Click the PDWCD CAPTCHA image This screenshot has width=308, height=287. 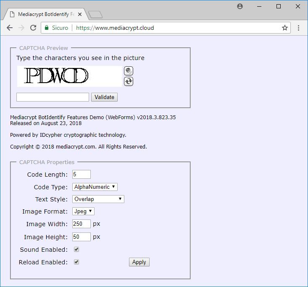pos(69,76)
